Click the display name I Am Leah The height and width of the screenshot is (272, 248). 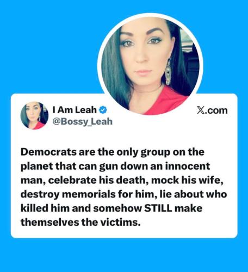coord(75,110)
